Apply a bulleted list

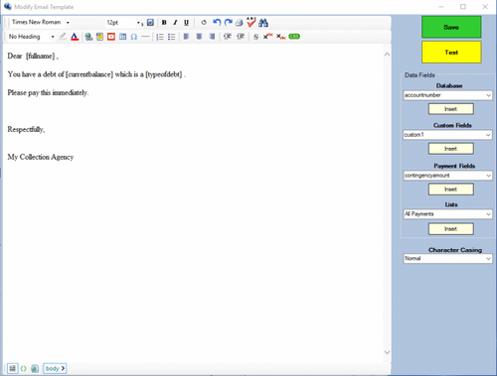[x=171, y=37]
